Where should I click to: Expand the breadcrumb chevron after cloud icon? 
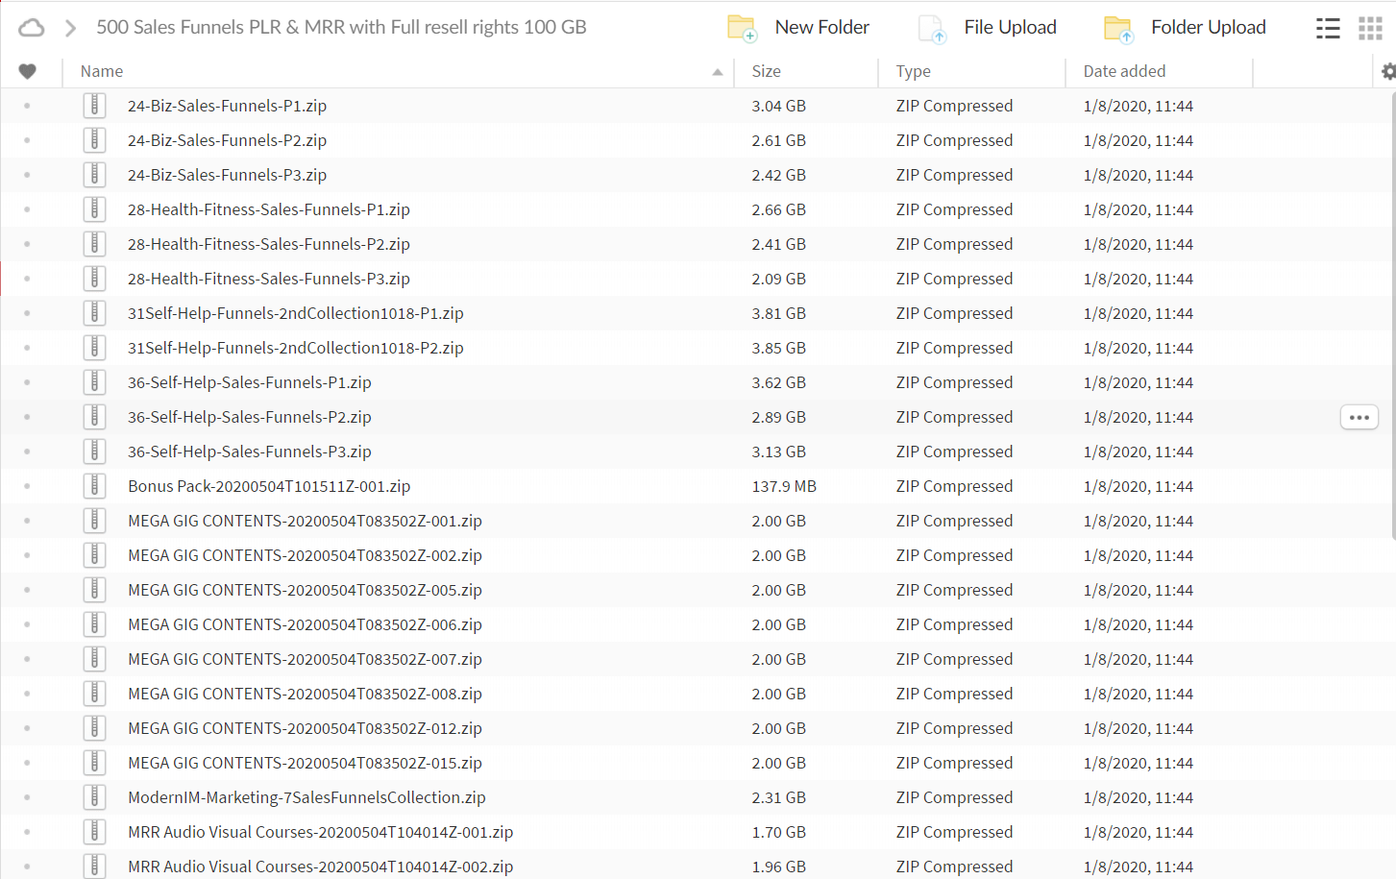click(x=70, y=28)
